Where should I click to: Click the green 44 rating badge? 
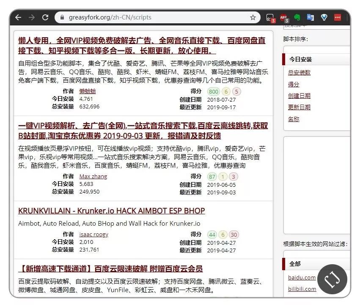(212, 235)
